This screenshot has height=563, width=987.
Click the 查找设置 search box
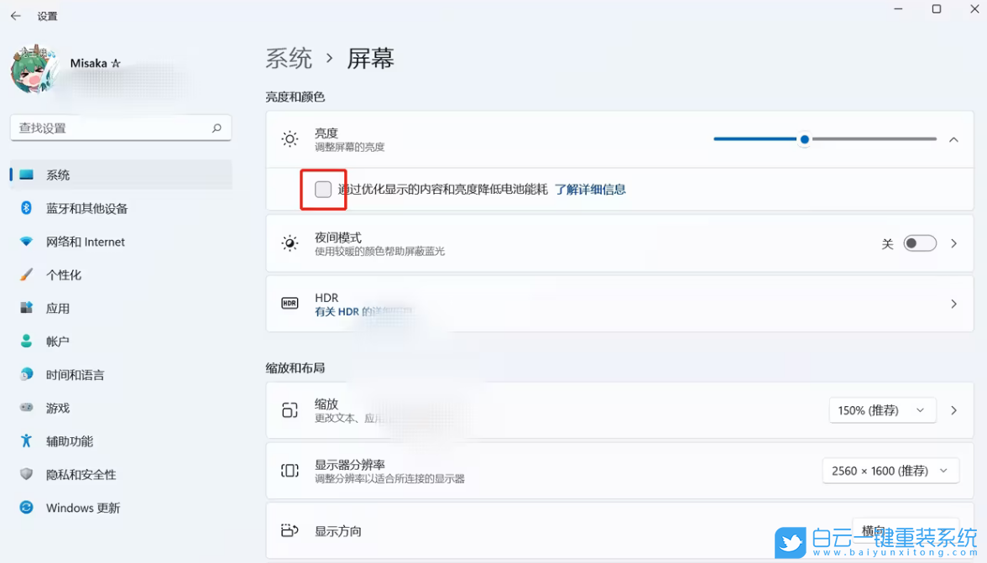(x=120, y=128)
